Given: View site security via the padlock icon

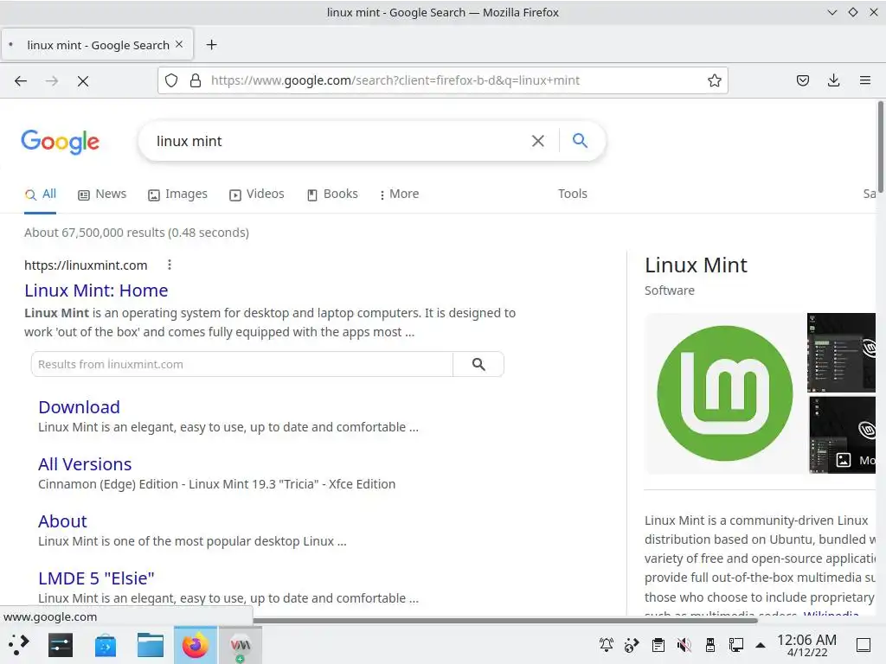Looking at the screenshot, I should click(196, 80).
